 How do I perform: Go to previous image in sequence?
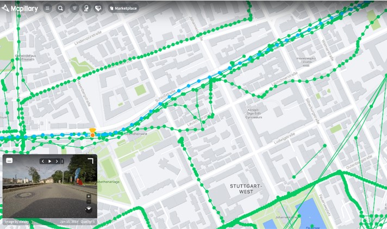tap(43, 162)
